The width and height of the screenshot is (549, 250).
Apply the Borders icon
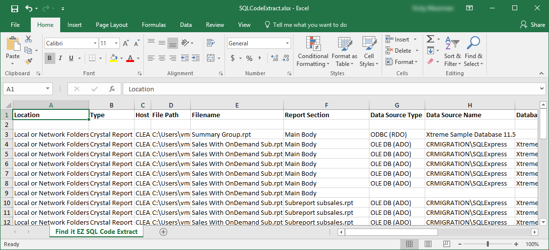(92, 58)
